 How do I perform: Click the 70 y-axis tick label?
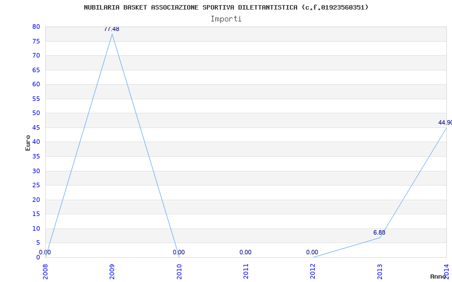click(x=36, y=56)
